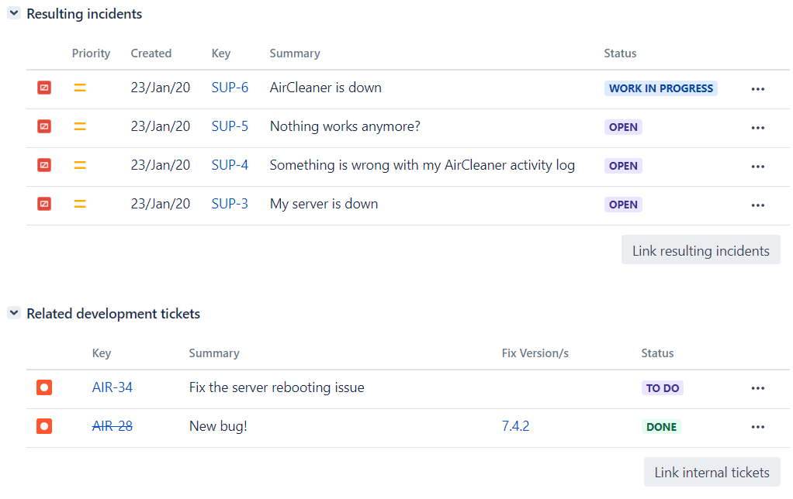The image size is (793, 499).
Task: Open the SUP-3 issue link
Action: [x=230, y=205]
